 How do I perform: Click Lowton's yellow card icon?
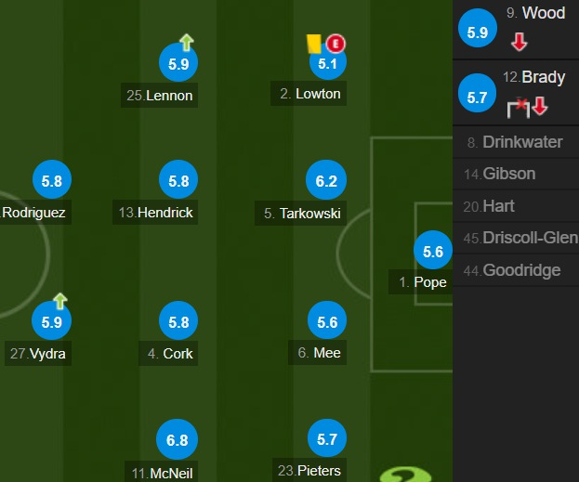pos(313,43)
